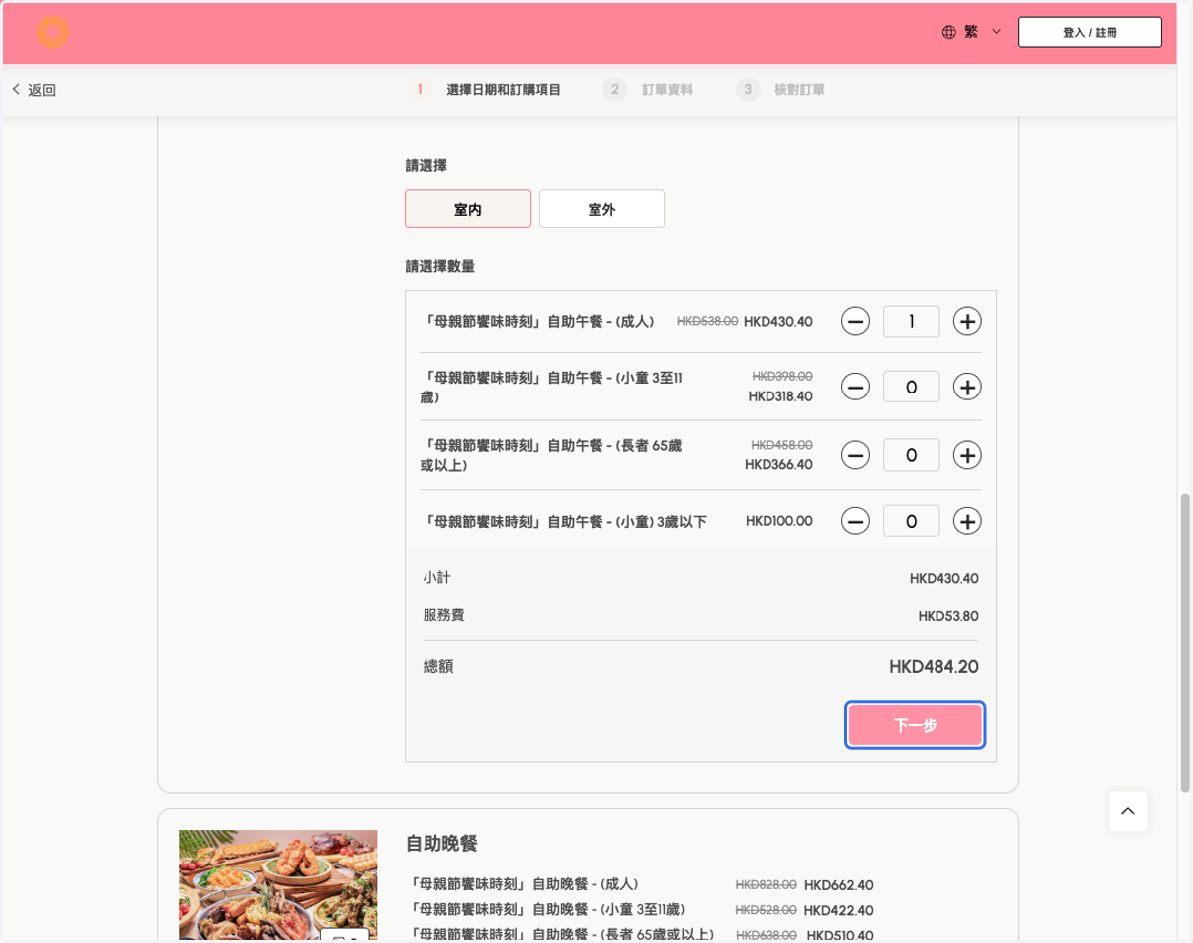Decrease adult (成人) lunch quantity

[x=855, y=321]
